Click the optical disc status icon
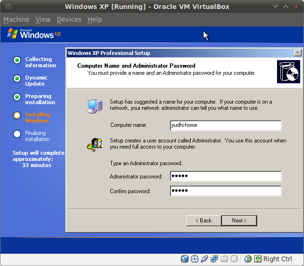Screen dimensions: 304x266 [195, 259]
